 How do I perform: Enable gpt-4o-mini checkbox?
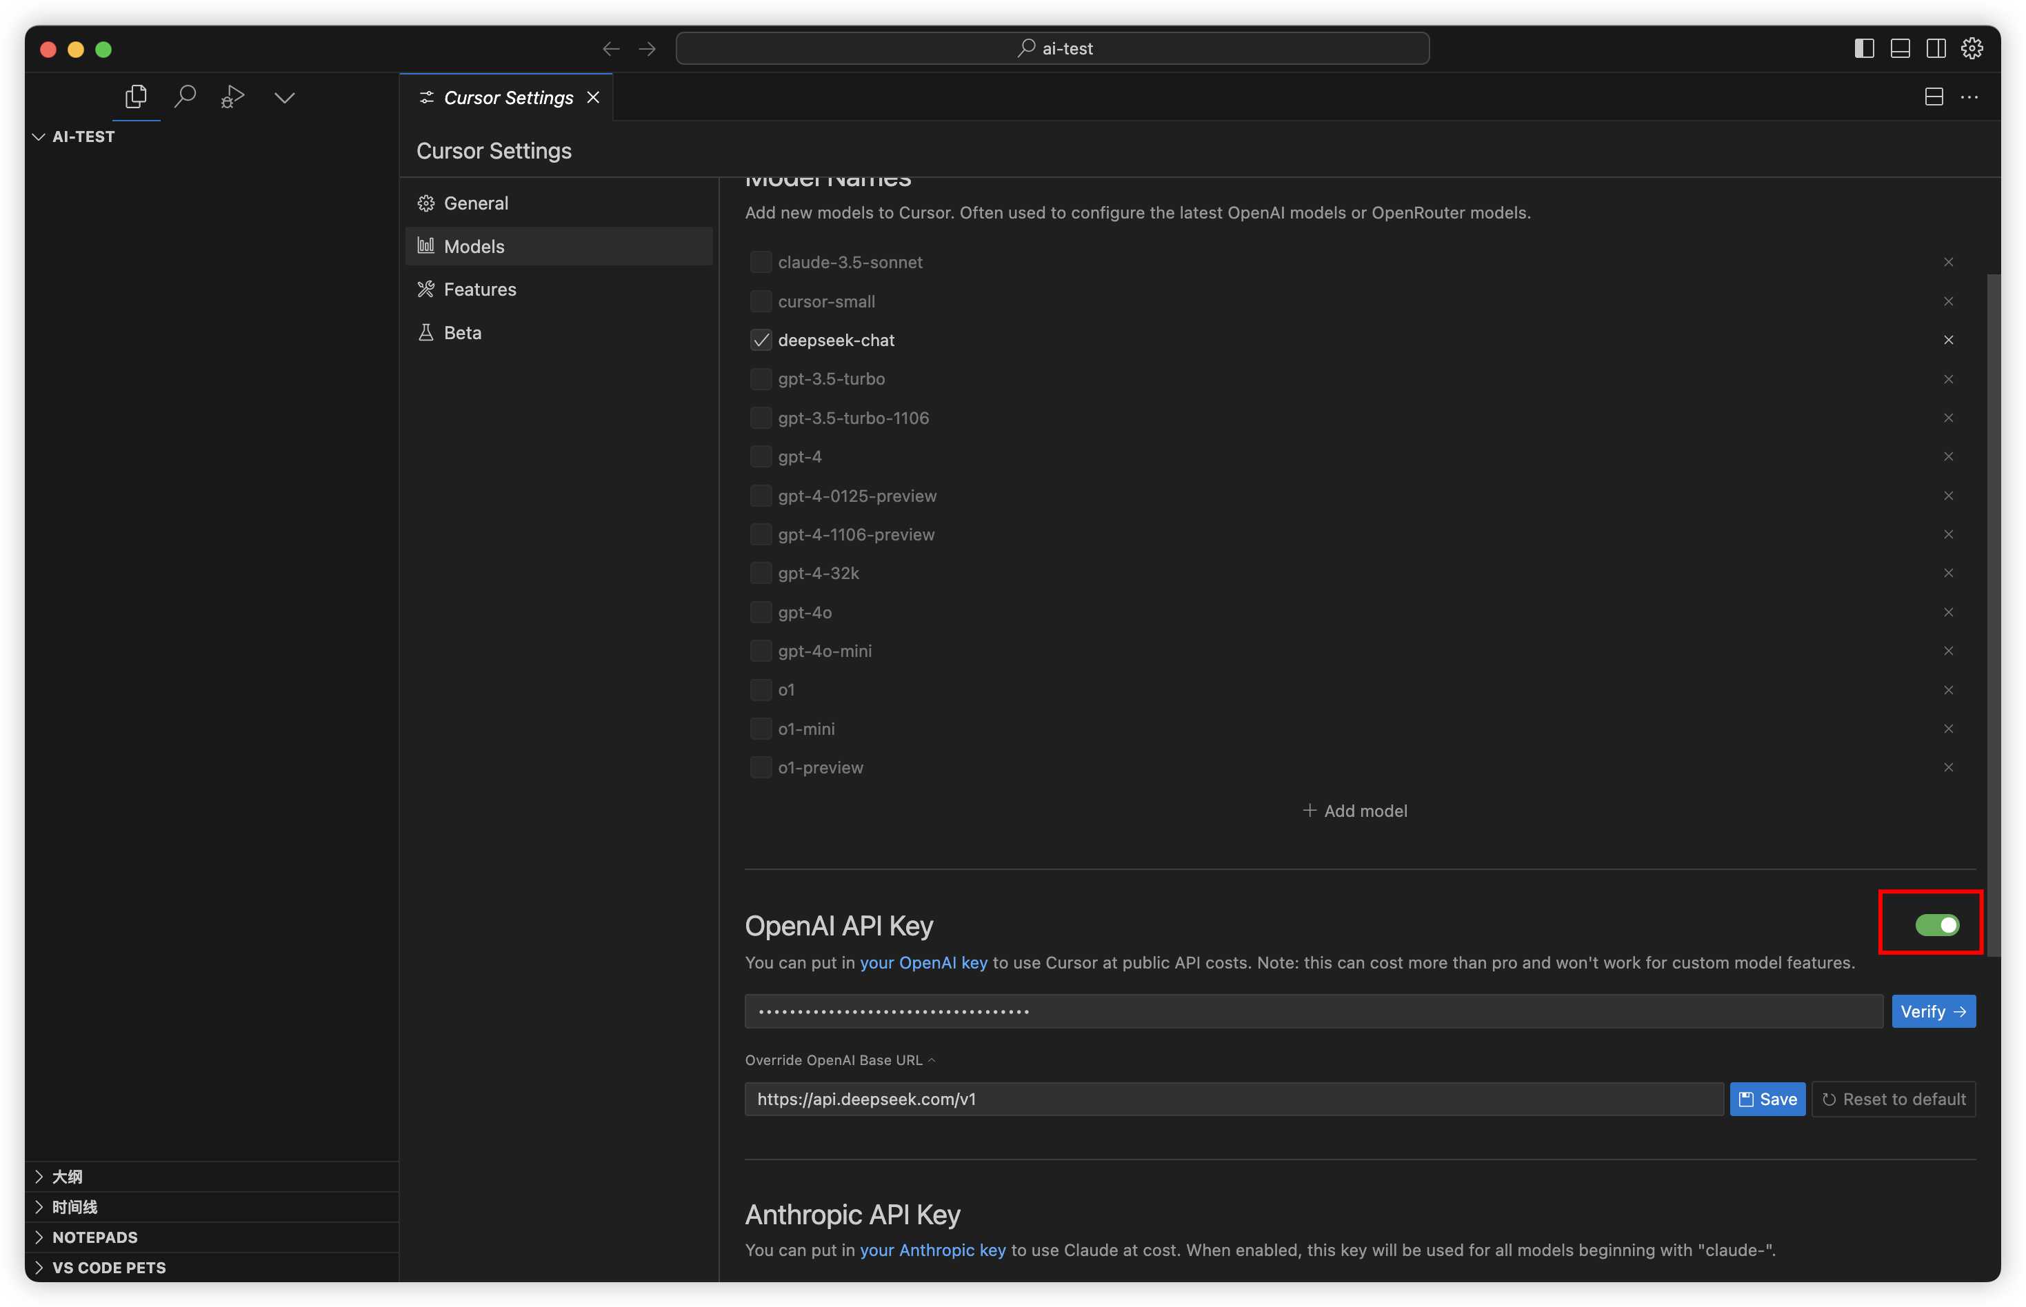[x=761, y=651]
